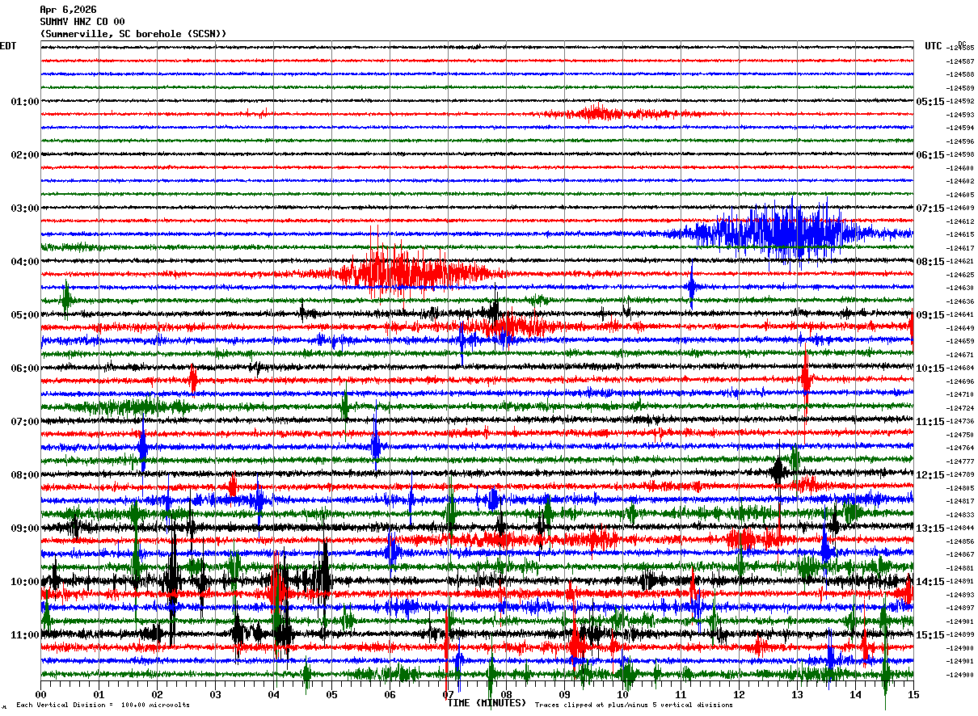Click minute tick label "13" on the bottom axis
The image size is (978, 716).
click(797, 694)
